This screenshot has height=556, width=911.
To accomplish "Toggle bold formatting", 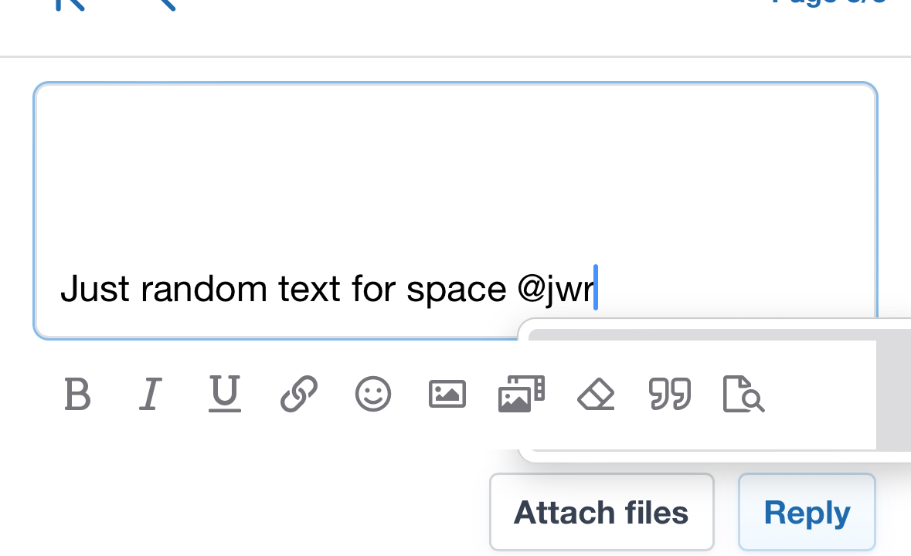I will [x=77, y=395].
